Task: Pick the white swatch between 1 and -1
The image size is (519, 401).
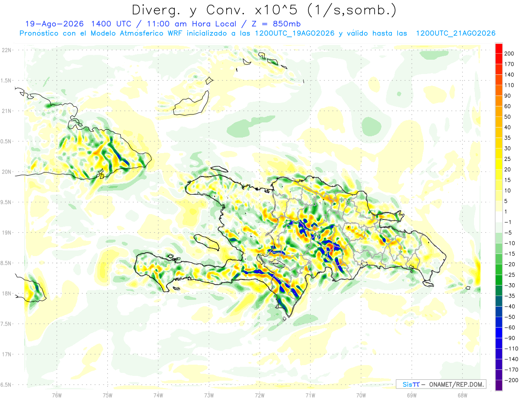Action: pos(499,217)
